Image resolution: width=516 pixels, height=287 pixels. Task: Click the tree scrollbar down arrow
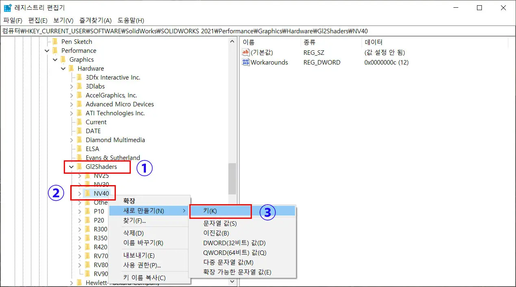click(x=232, y=281)
